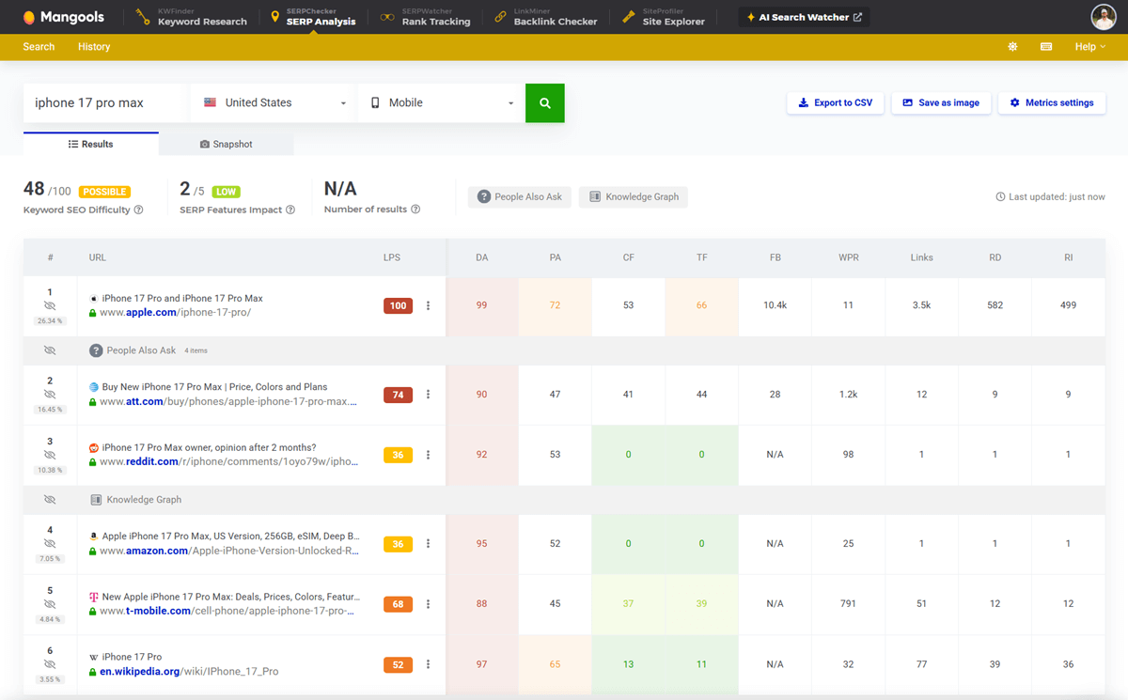
Task: Click Keyword SEO Difficulty help icon
Action: click(139, 210)
